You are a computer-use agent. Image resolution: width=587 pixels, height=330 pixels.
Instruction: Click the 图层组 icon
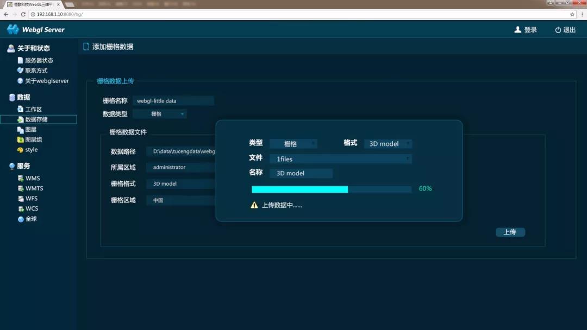click(x=20, y=139)
